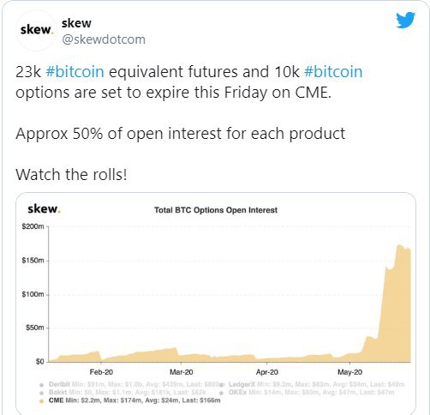Screen dimensions: 430x415
Task: Click the 'Total BTC Options Open Interest' title
Action: (216, 210)
